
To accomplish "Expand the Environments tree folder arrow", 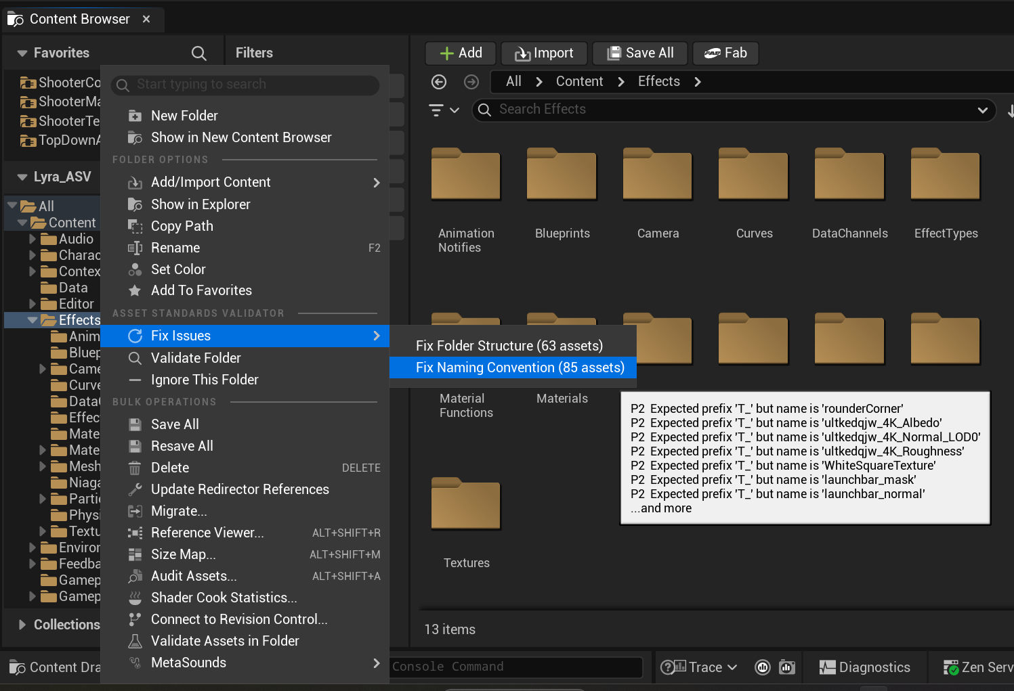I will [x=32, y=547].
